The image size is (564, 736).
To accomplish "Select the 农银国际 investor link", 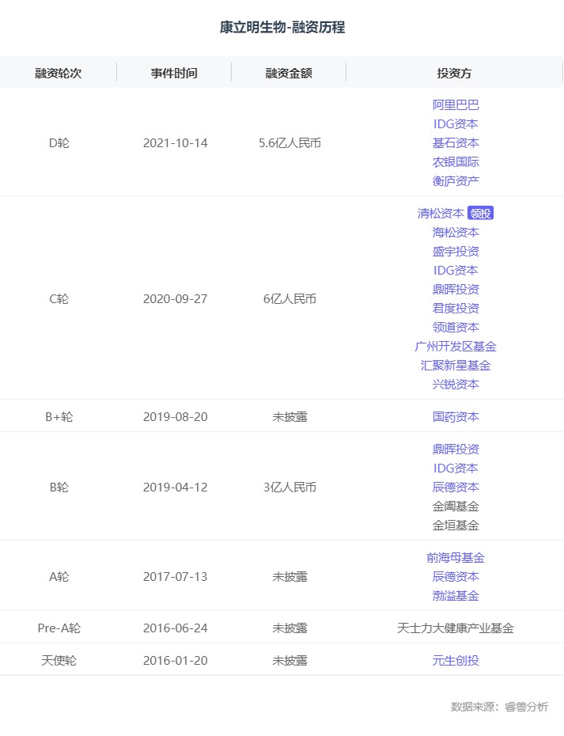I will [x=456, y=162].
